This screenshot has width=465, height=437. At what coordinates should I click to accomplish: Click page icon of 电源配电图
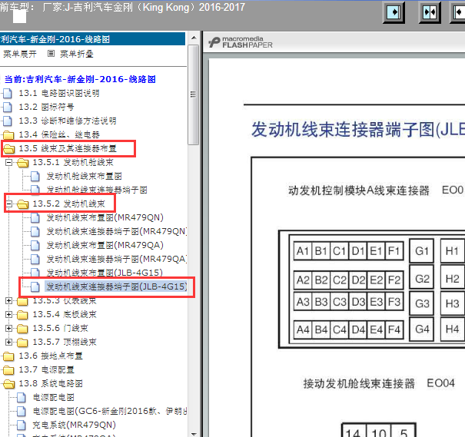point(22,397)
